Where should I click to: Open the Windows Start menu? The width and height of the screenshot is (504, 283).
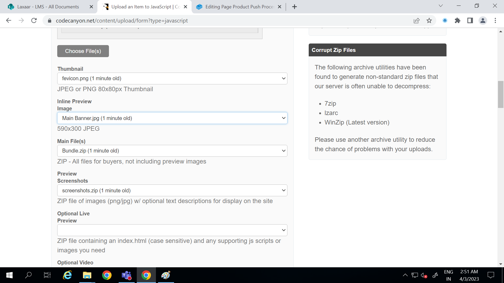tap(9, 275)
